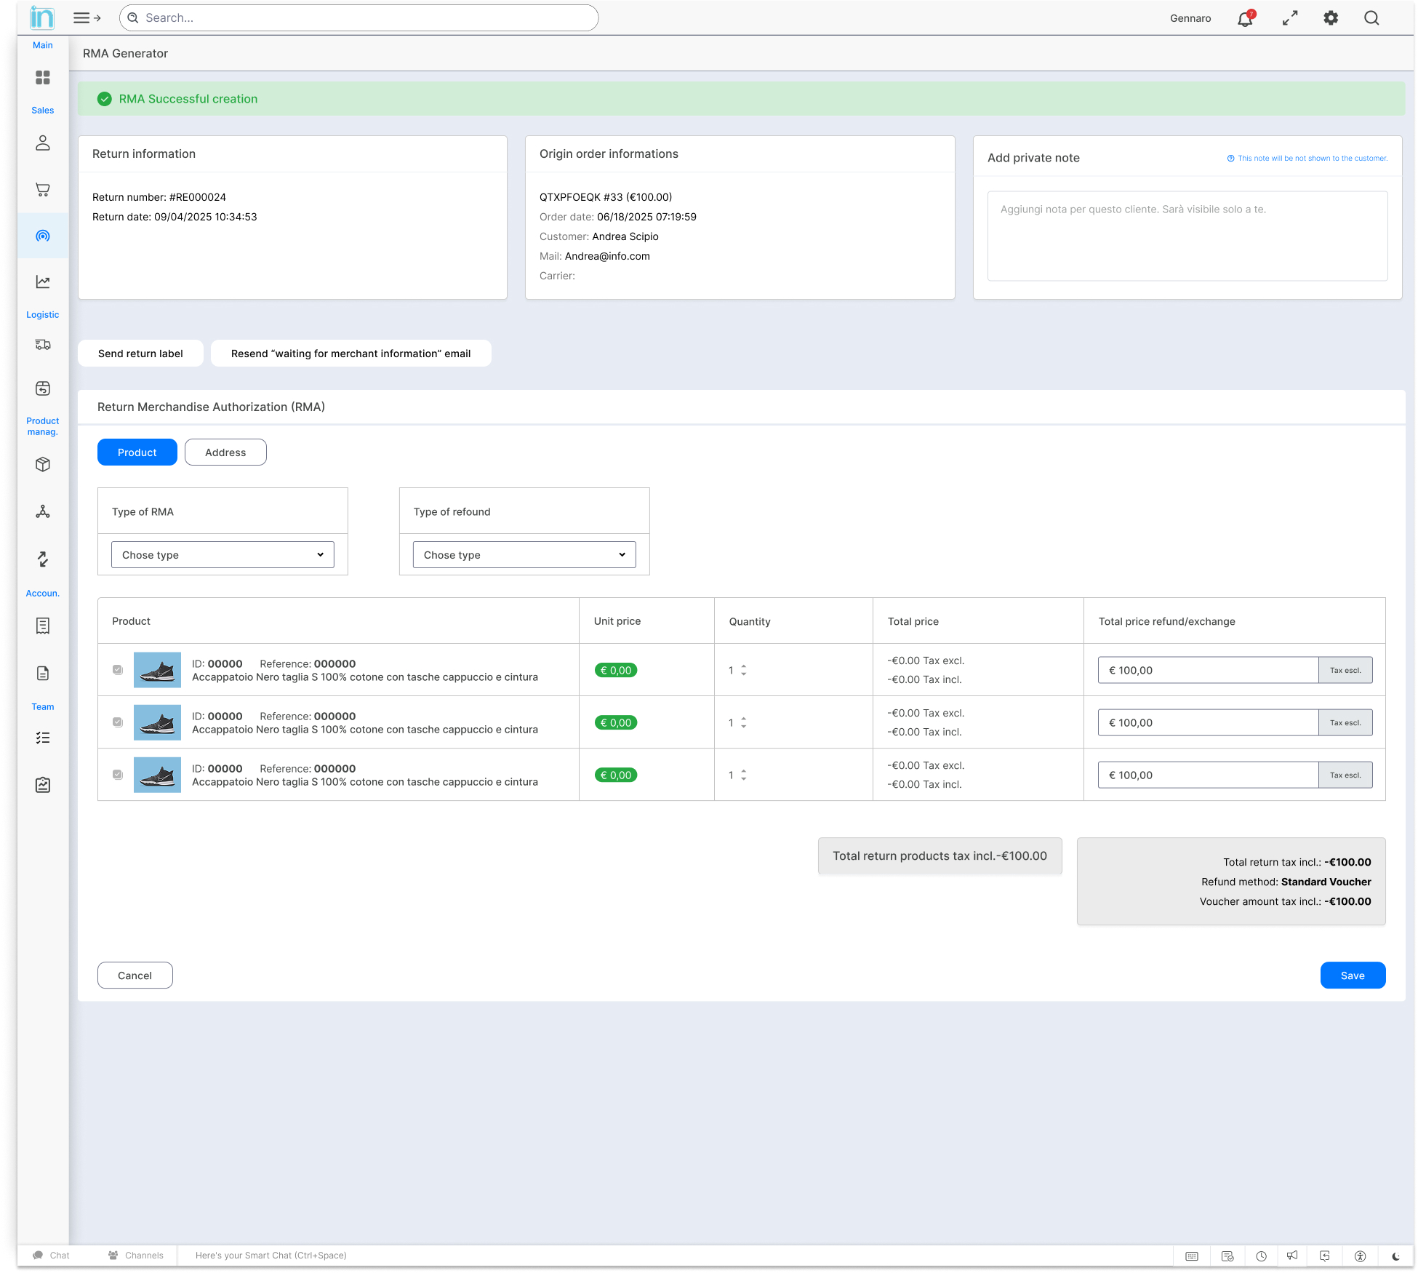Viewport: 1418px width, 1273px height.
Task: Toggle the third product row checkbox
Action: 118,775
